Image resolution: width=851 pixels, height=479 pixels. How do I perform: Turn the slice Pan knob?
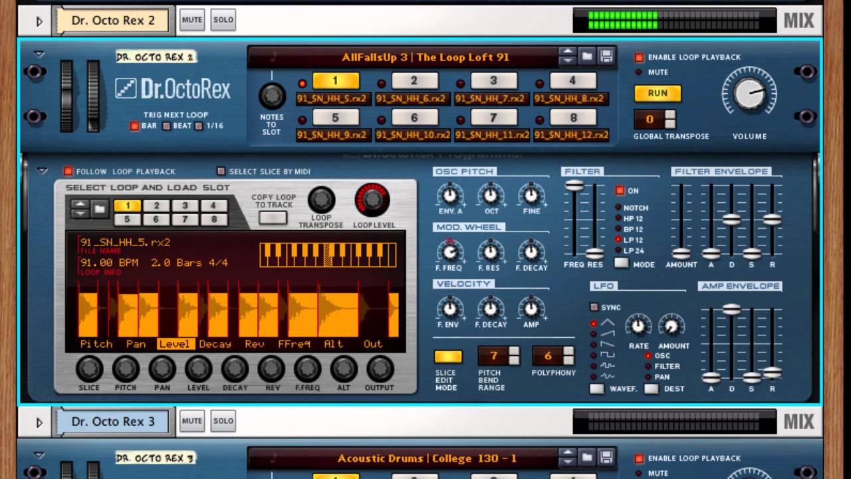(162, 369)
